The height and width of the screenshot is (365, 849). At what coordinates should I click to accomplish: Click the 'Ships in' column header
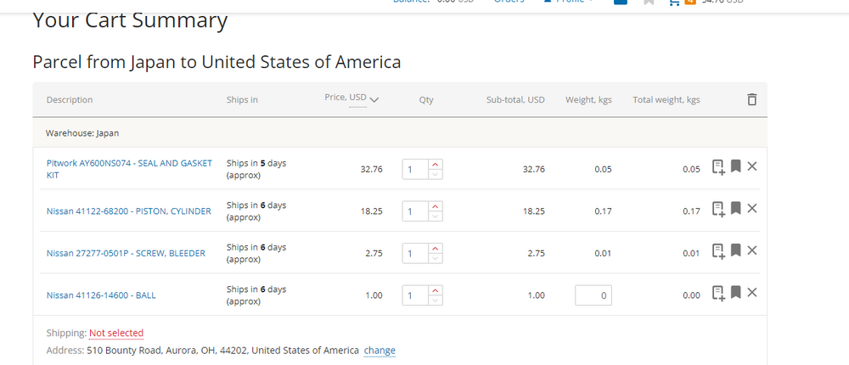(x=242, y=99)
